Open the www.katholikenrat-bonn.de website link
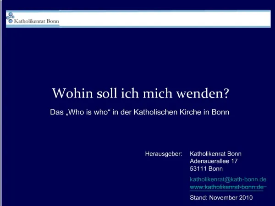Image resolution: width=275 pixels, height=206 pixels. pos(226,187)
